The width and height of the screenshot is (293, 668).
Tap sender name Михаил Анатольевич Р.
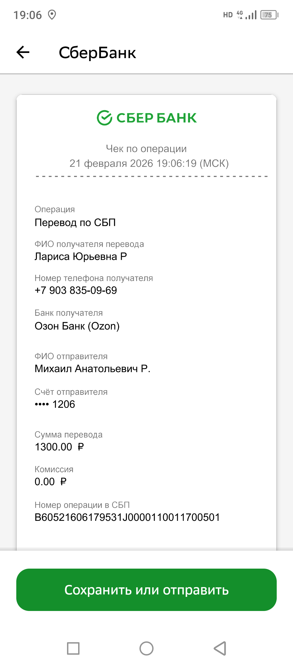[x=93, y=369]
